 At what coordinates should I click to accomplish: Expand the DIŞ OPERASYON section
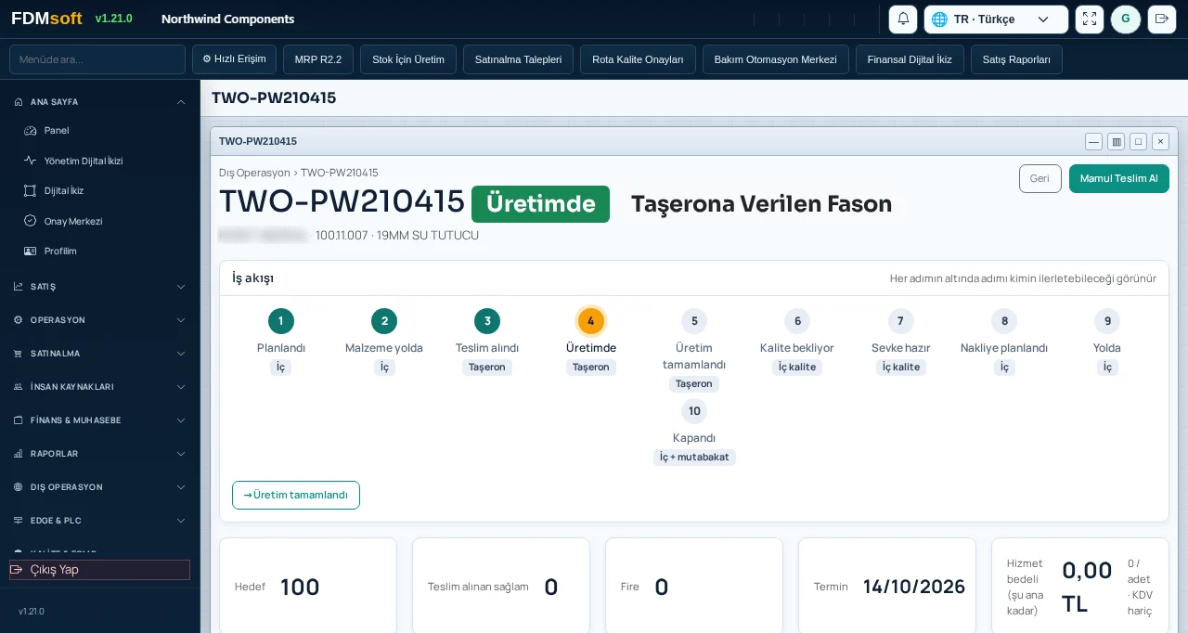99,487
